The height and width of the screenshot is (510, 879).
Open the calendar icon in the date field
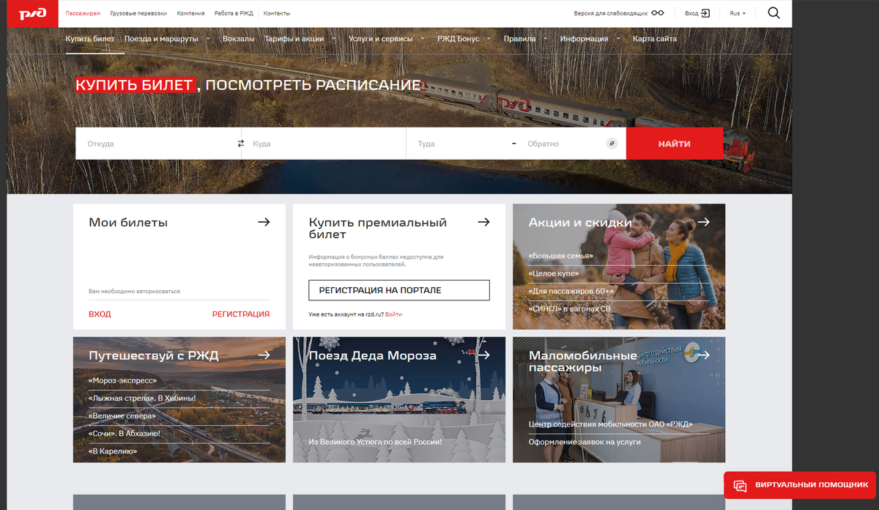click(x=612, y=144)
